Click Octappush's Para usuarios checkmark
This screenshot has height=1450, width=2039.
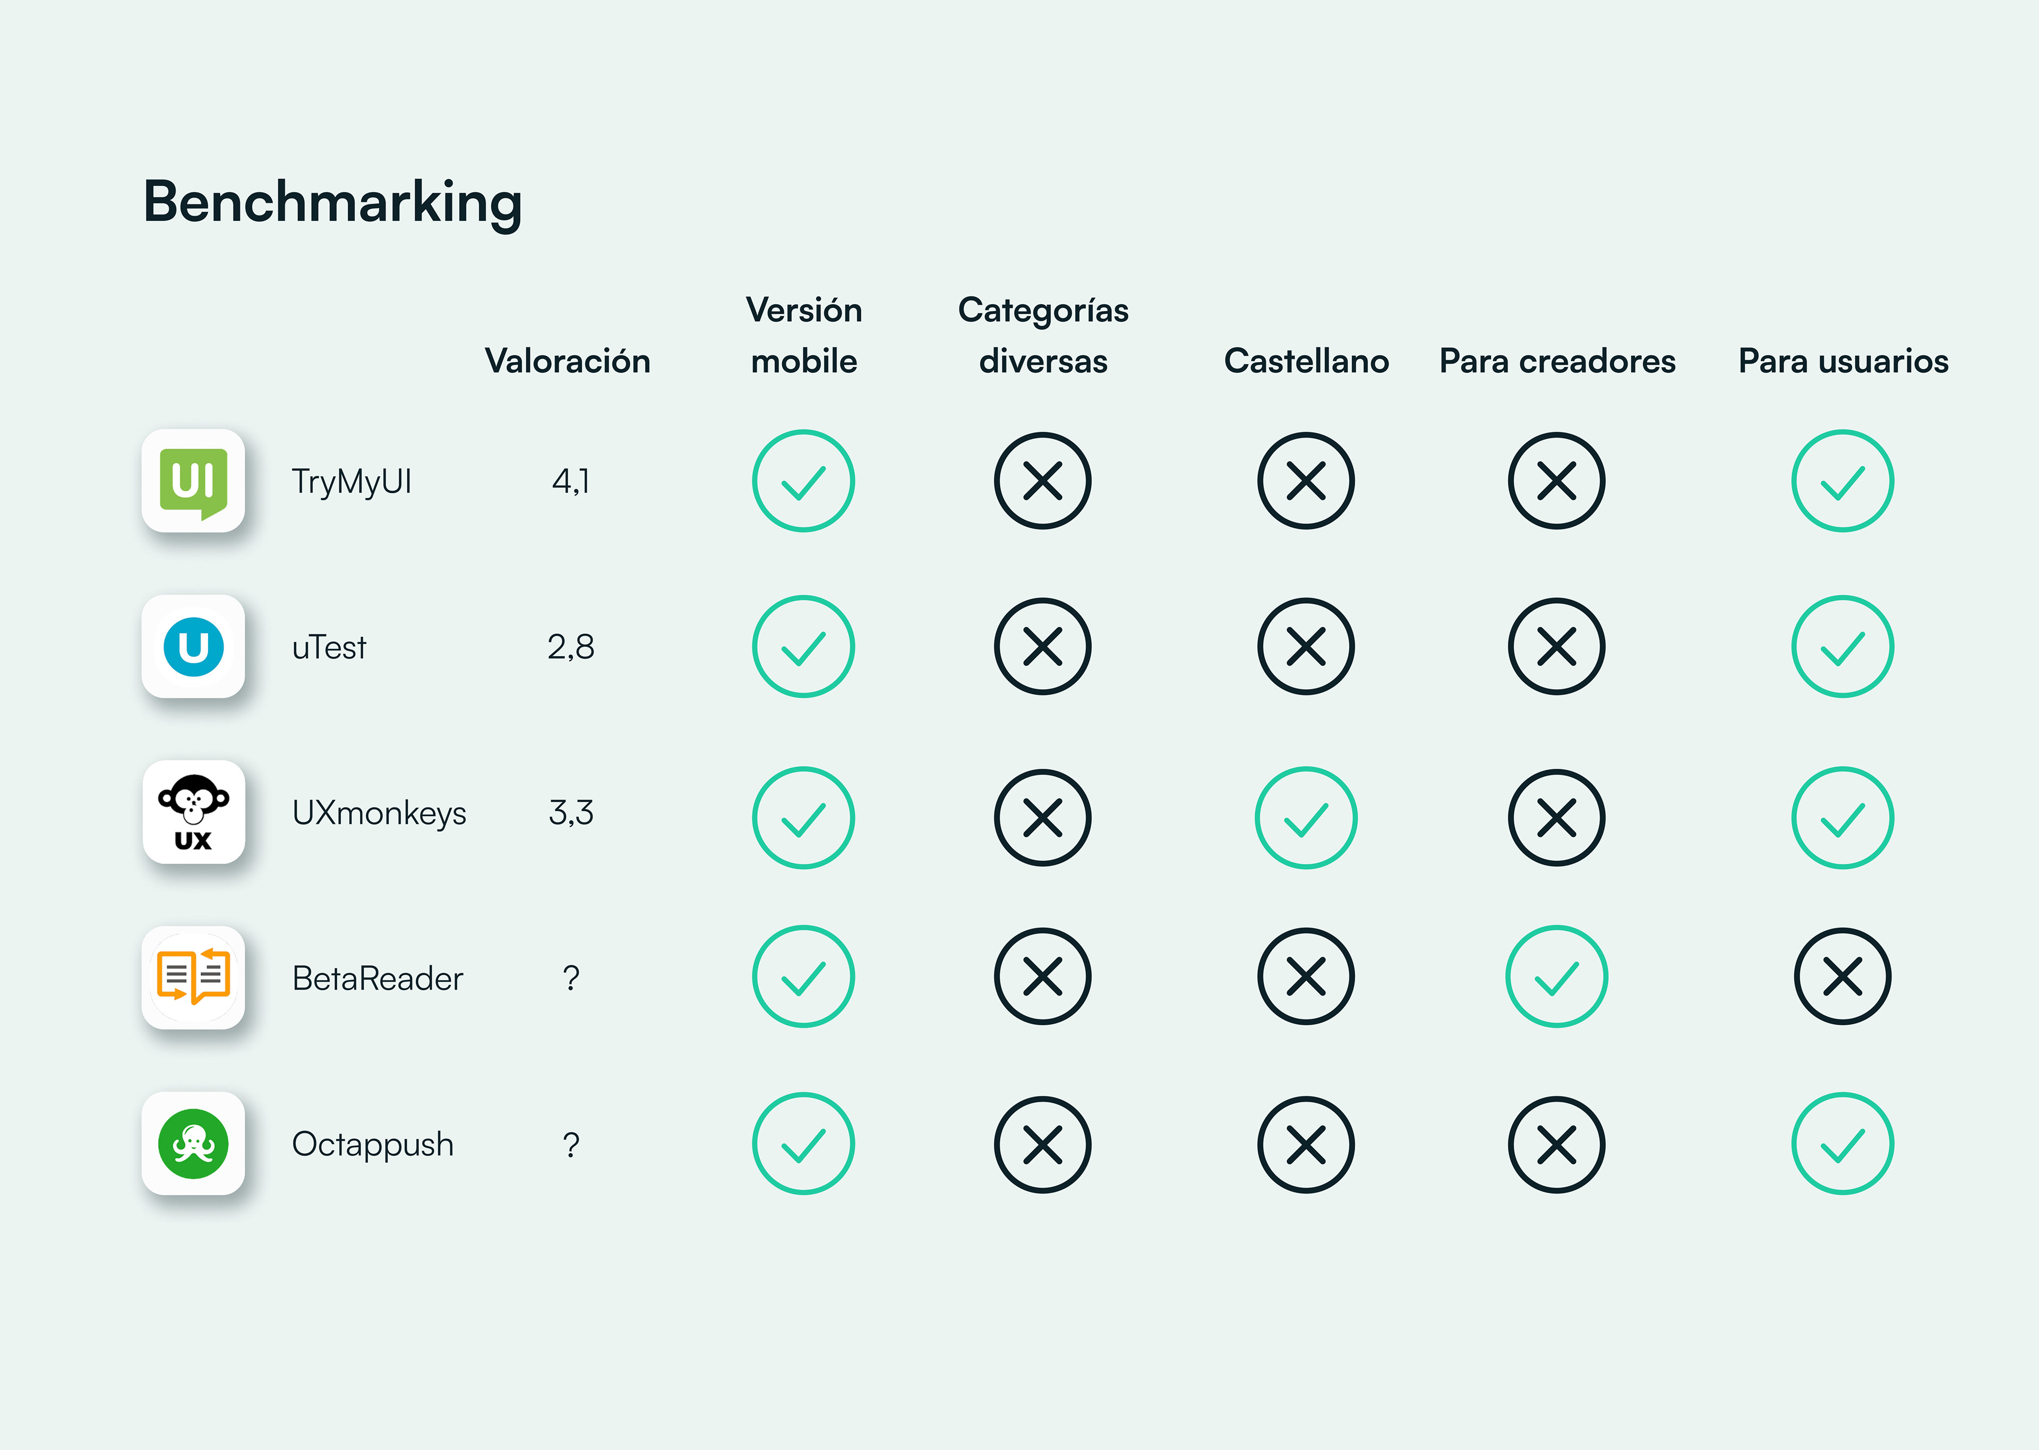tap(1843, 1144)
